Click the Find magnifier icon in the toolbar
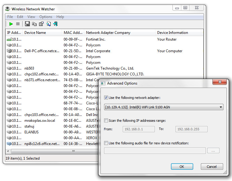The height and width of the screenshot is (181, 232). (x=49, y=24)
